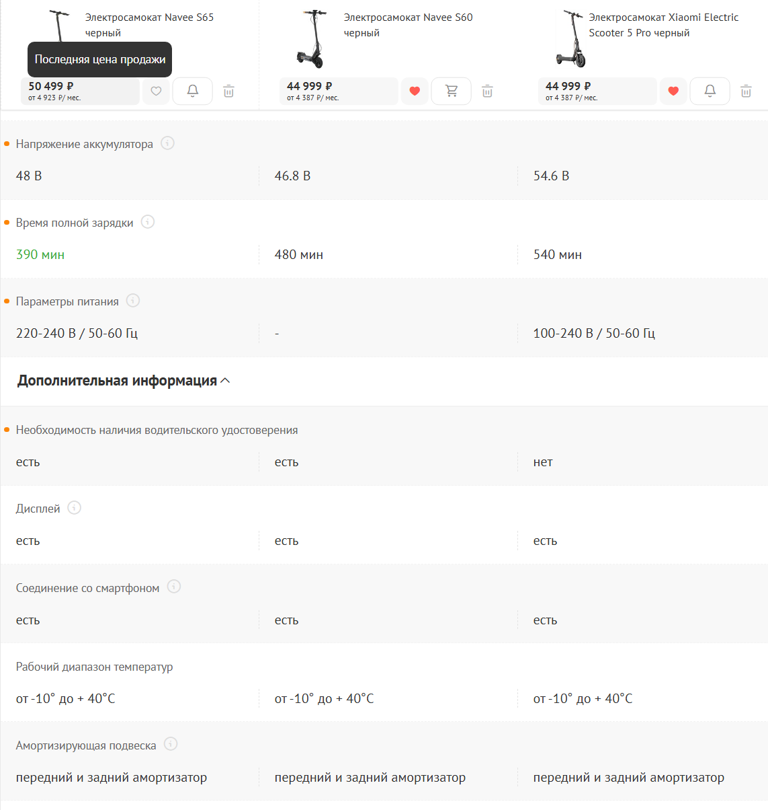Image resolution: width=768 pixels, height=810 pixels.
Task: Click the Дисплей label
Action: [x=38, y=509]
